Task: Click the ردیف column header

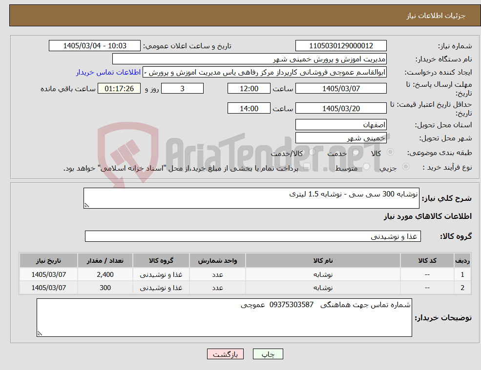Action: [462, 261]
